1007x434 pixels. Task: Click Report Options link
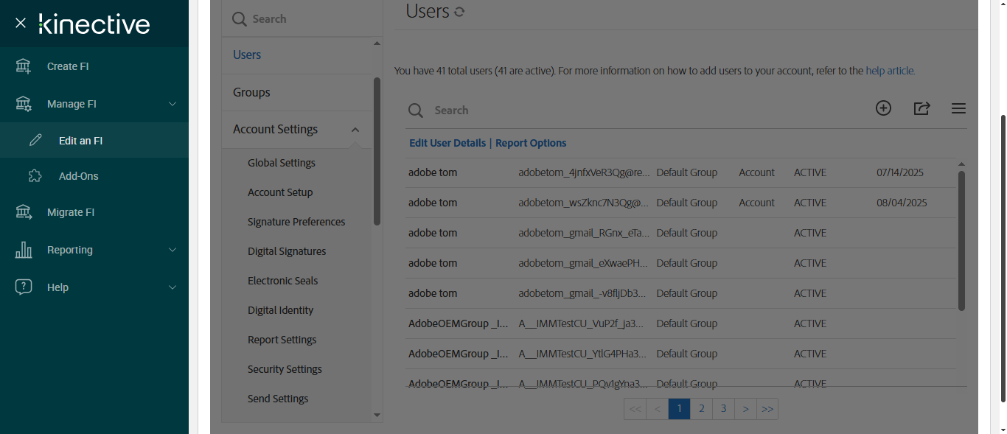531,143
